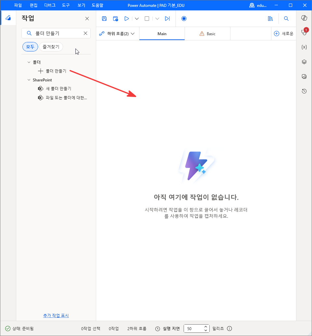
Task: Maximize the Power Automate window
Action: (x=291, y=5)
